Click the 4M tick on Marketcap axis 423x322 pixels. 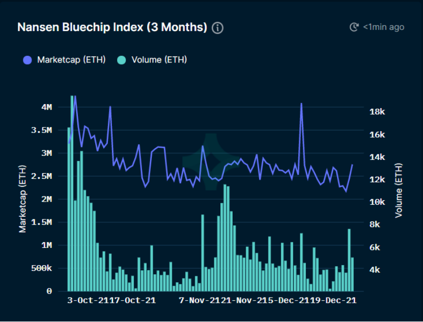coord(47,107)
